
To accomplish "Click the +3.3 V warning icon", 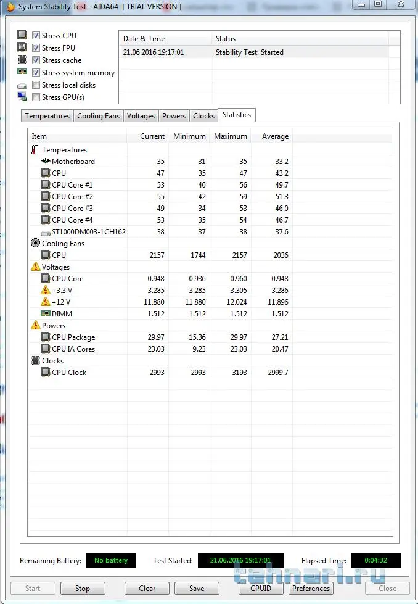I will tap(46, 290).
